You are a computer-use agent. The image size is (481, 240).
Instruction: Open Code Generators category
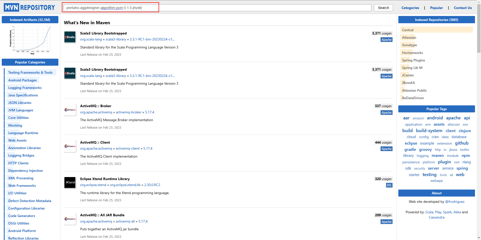[22, 216]
